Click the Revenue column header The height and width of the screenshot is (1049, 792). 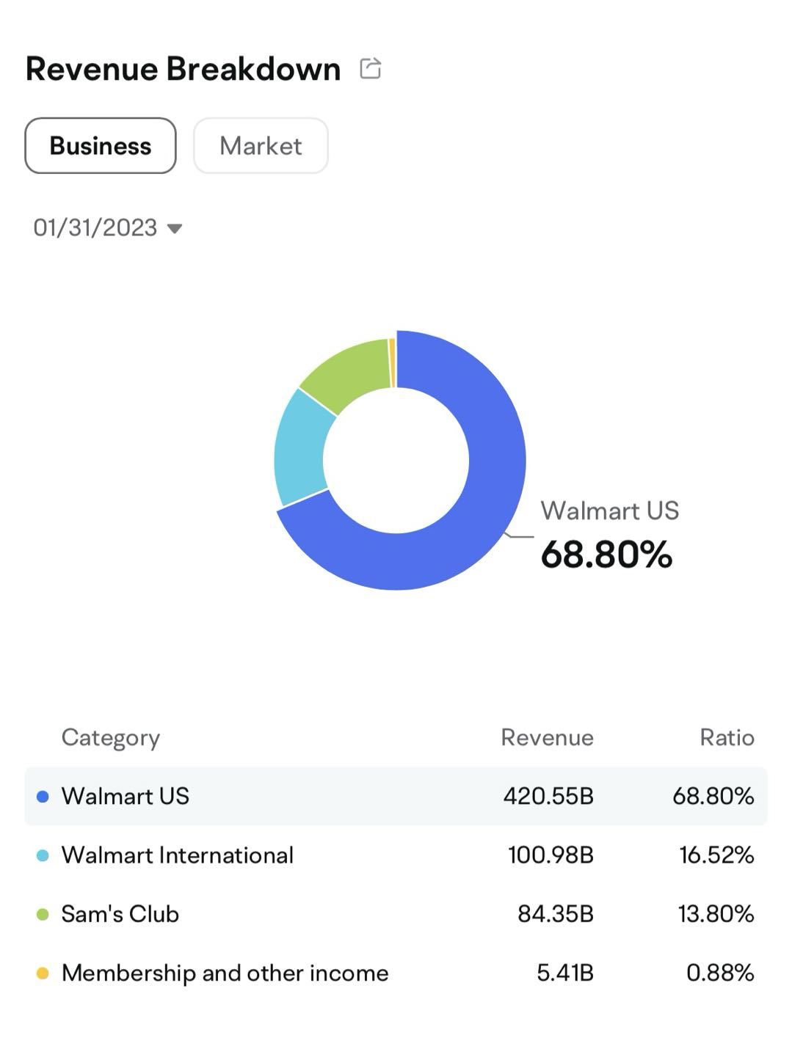coord(547,737)
